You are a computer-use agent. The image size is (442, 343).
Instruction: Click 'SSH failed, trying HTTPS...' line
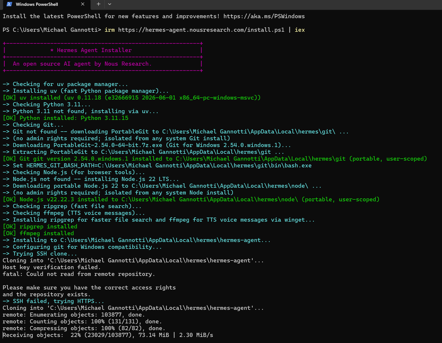pyautogui.click(x=53, y=301)
